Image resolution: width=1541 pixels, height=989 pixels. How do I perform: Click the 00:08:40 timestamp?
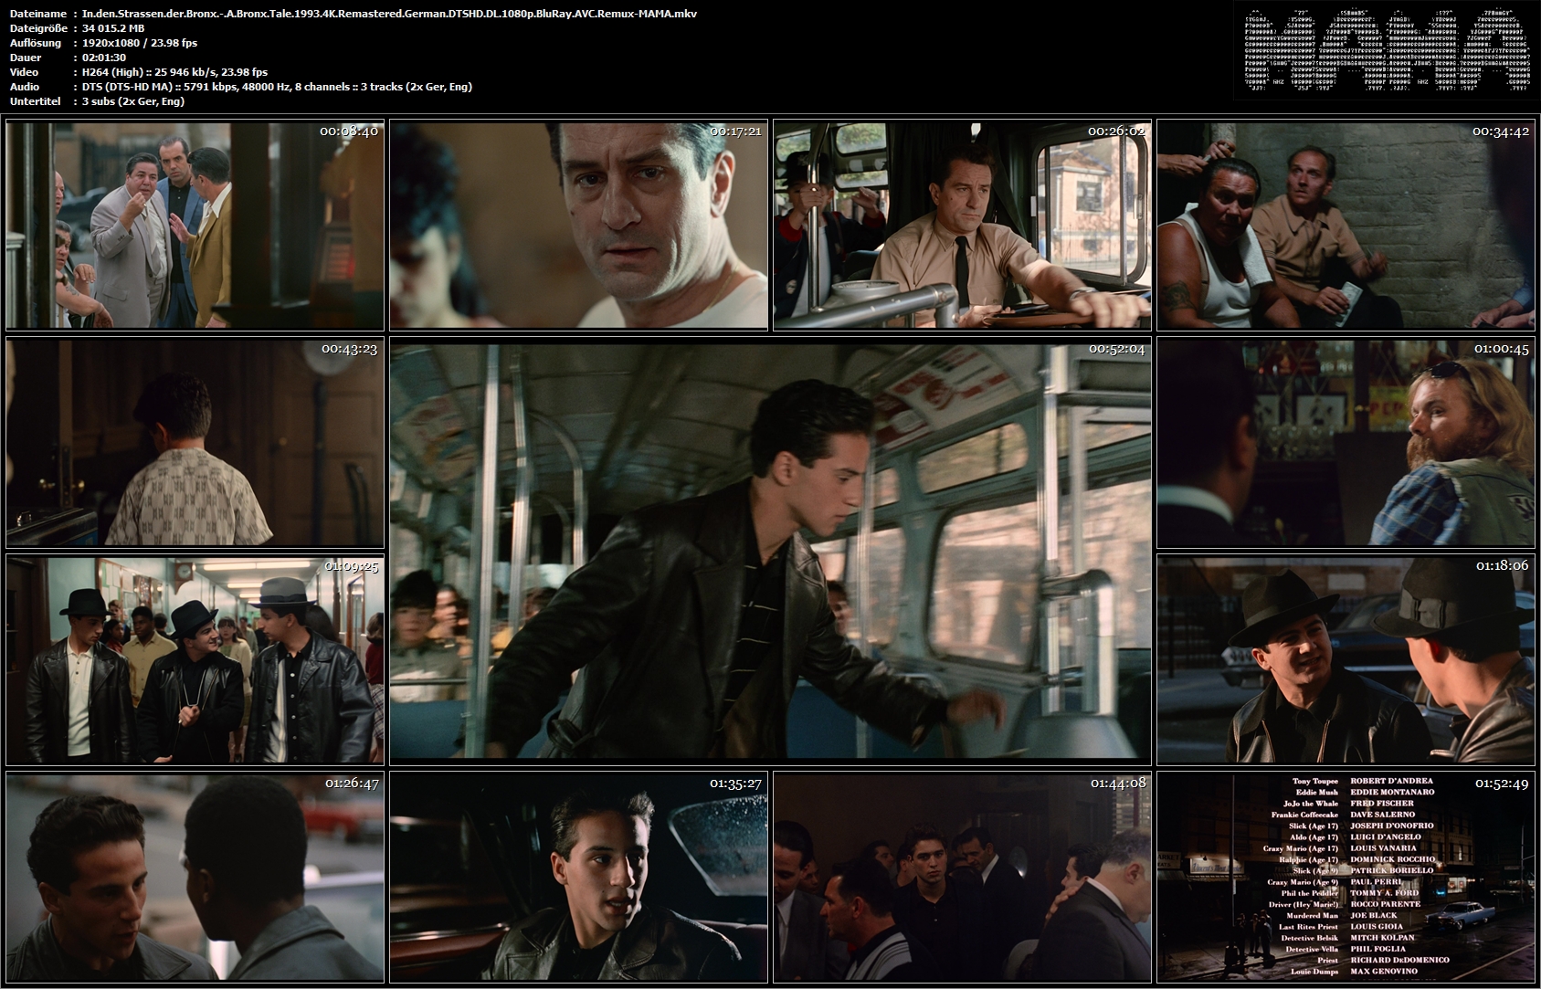(x=348, y=132)
